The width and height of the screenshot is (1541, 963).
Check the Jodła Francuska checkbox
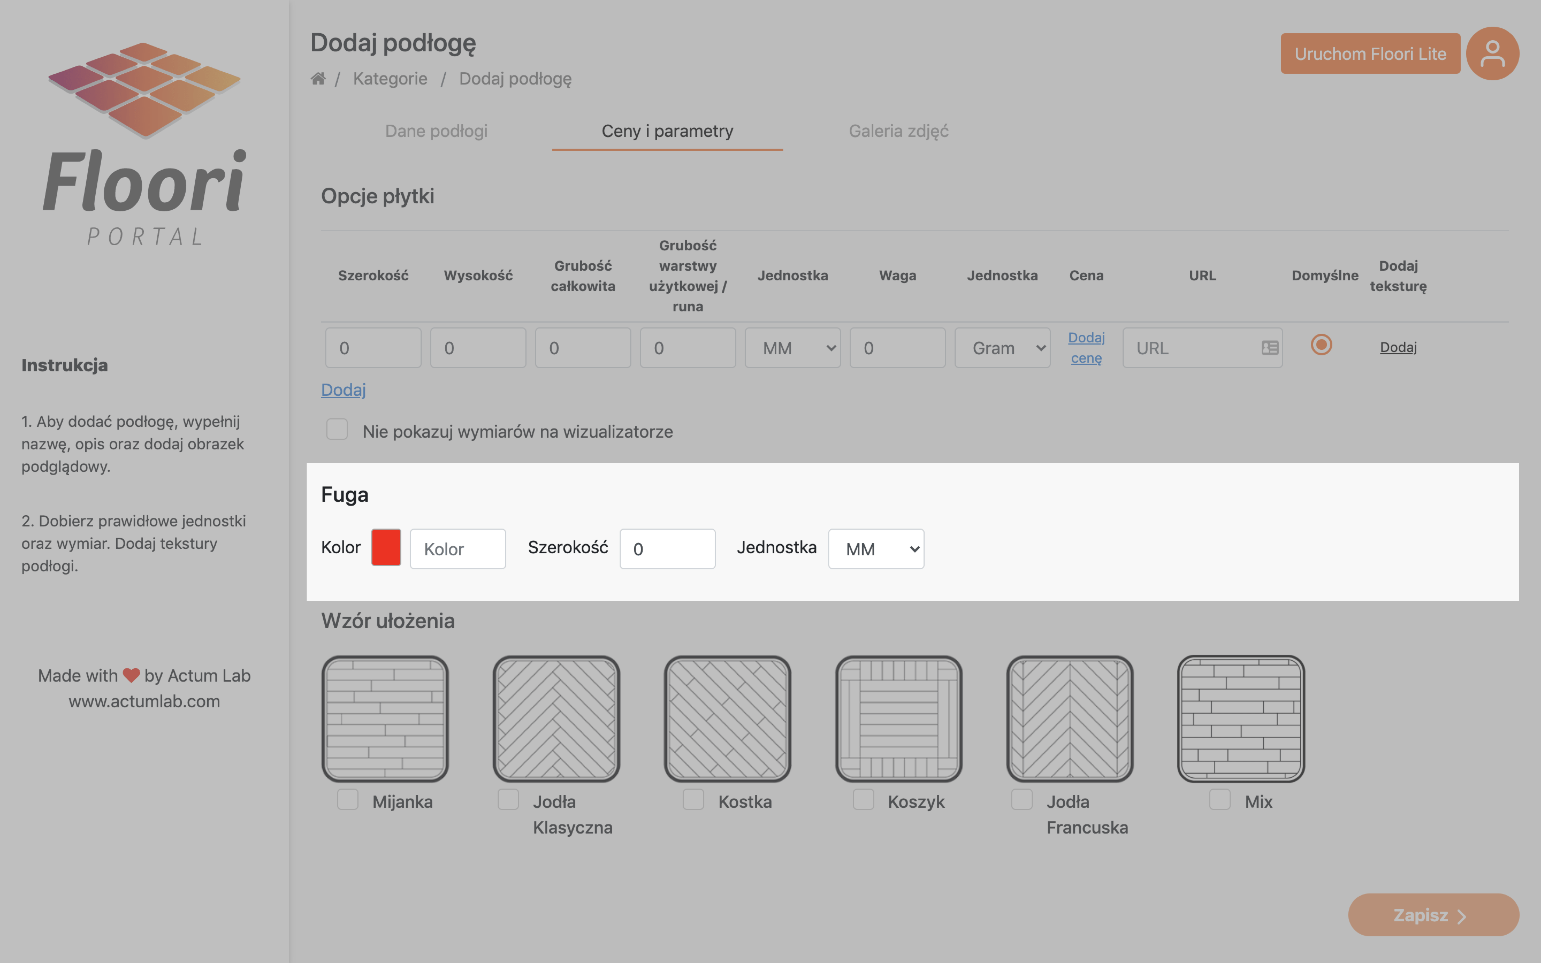1022,799
